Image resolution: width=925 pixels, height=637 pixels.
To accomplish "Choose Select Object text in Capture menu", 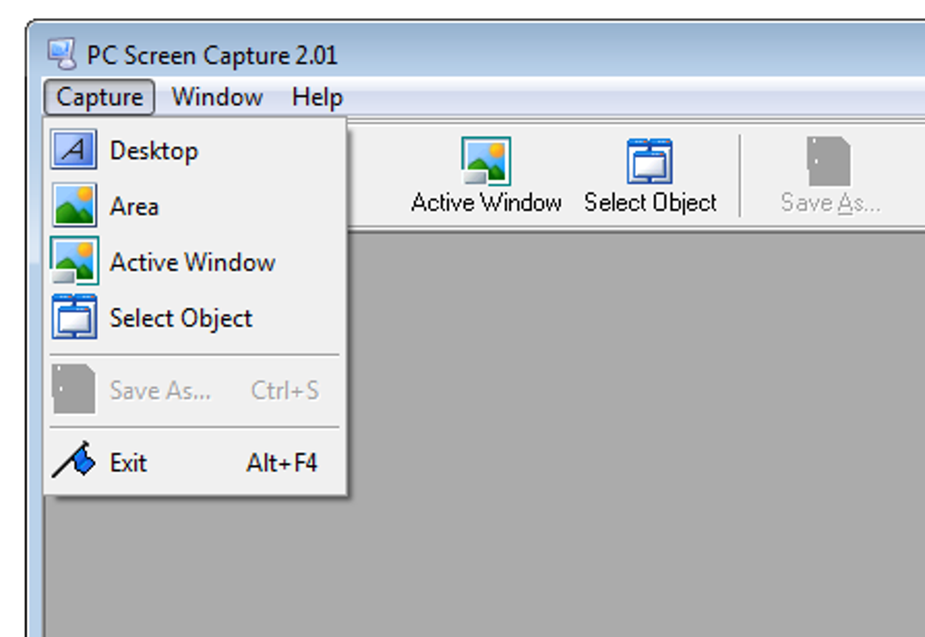I will click(x=181, y=318).
